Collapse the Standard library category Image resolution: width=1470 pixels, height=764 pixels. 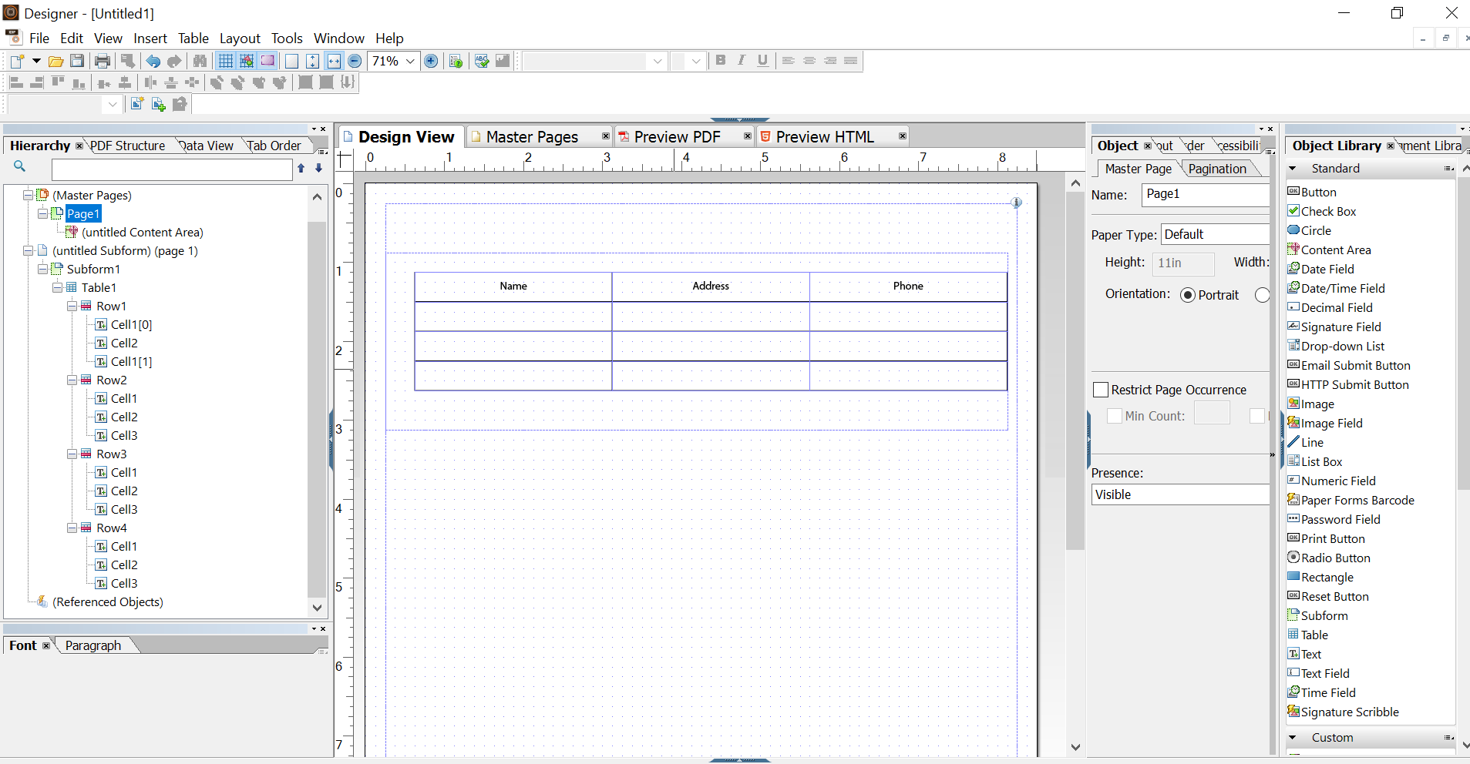click(1293, 168)
